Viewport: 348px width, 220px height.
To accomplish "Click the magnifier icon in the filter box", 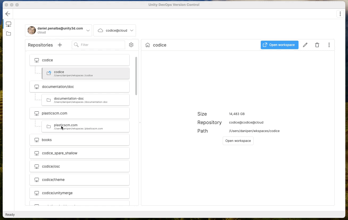I will (x=76, y=45).
